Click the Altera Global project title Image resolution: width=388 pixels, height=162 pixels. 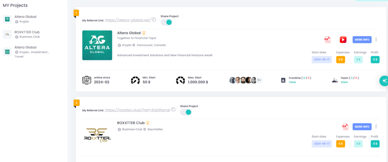[x=129, y=33]
